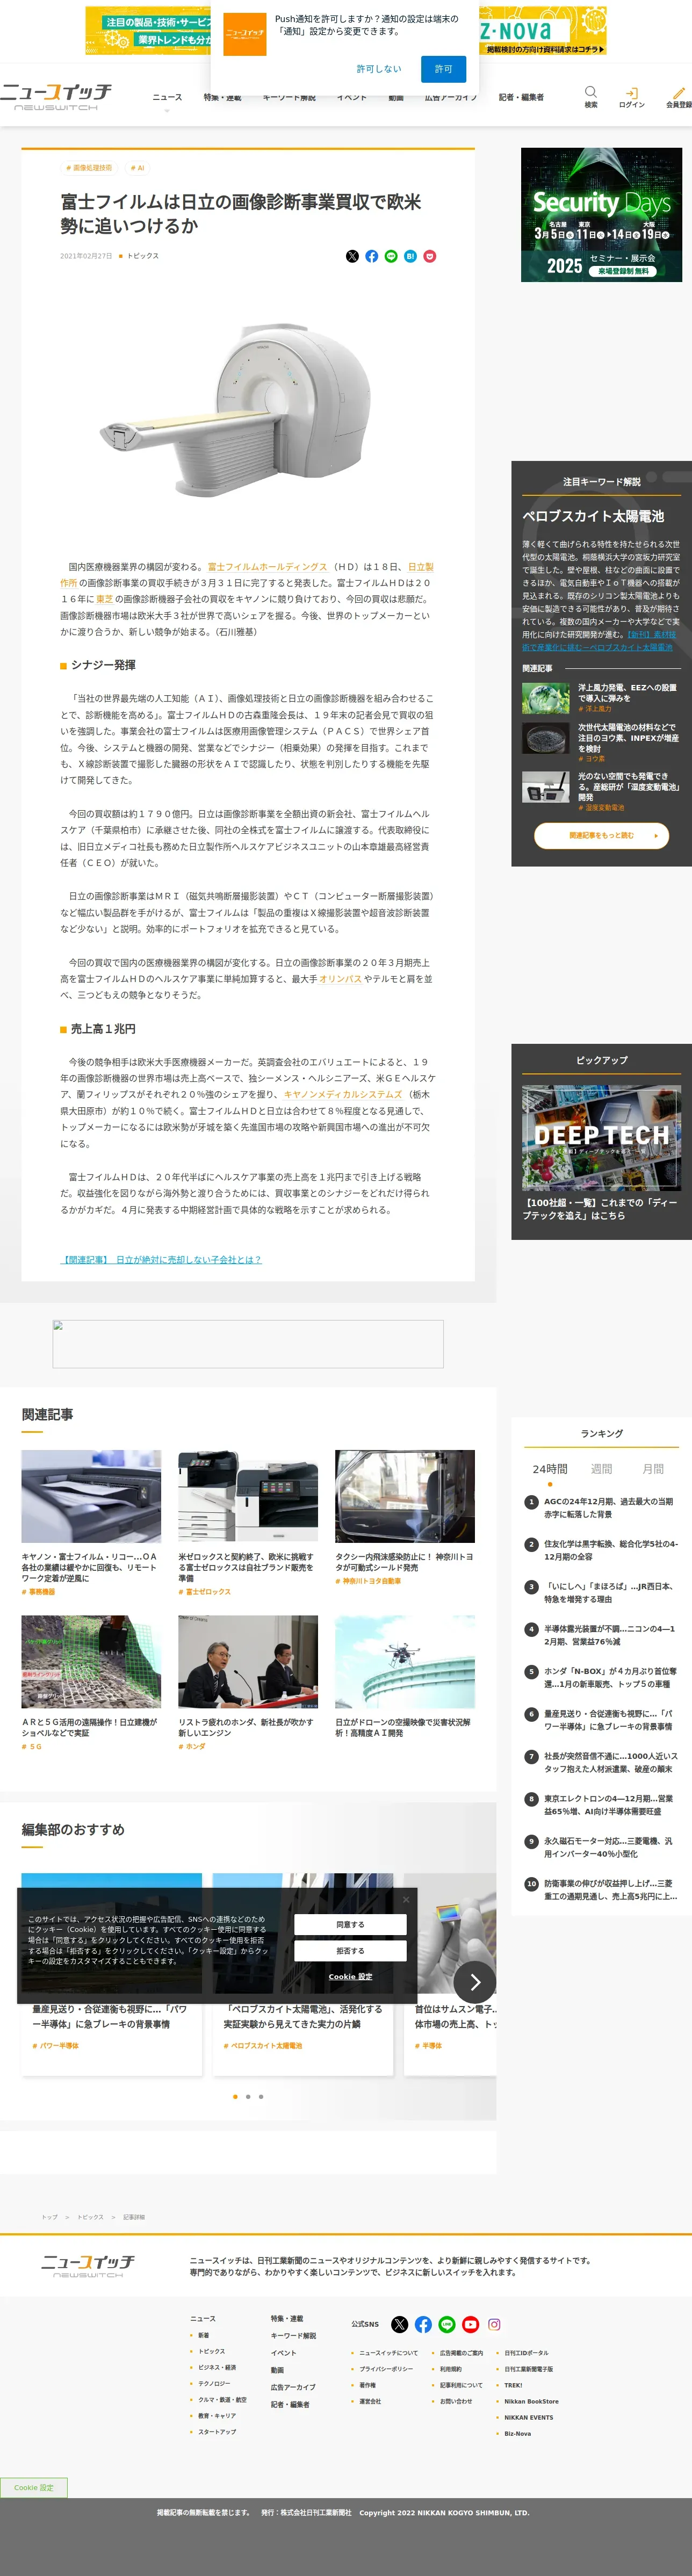The image size is (692, 2576).
Task: Select the second carousel pagination dot
Action: click(x=248, y=2096)
